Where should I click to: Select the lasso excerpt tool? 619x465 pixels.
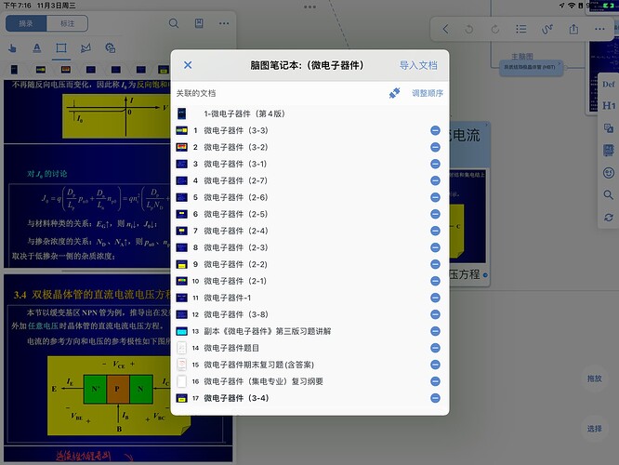(86, 48)
